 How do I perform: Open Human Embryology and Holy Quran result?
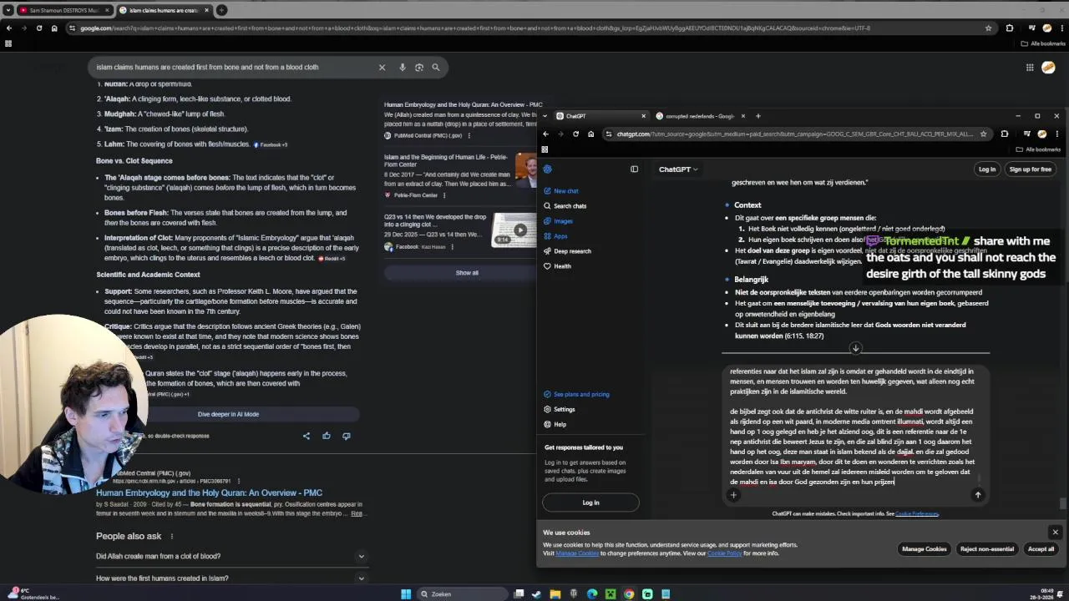(x=209, y=492)
